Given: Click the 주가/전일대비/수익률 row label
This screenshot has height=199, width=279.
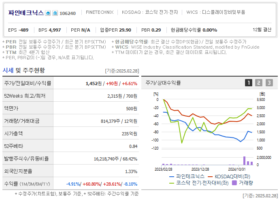Looking at the screenshot, I should click(x=28, y=83).
